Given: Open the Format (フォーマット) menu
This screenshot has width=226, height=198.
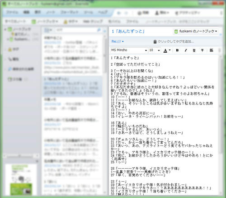Looking at the screenshot, I should (x=70, y=12).
